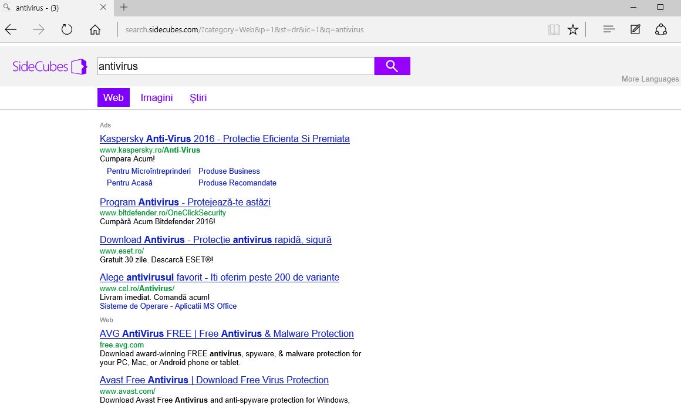Screen dimensions: 681x405
Task: Open Pentru Microîntreprinderi sublink
Action: [x=149, y=171]
